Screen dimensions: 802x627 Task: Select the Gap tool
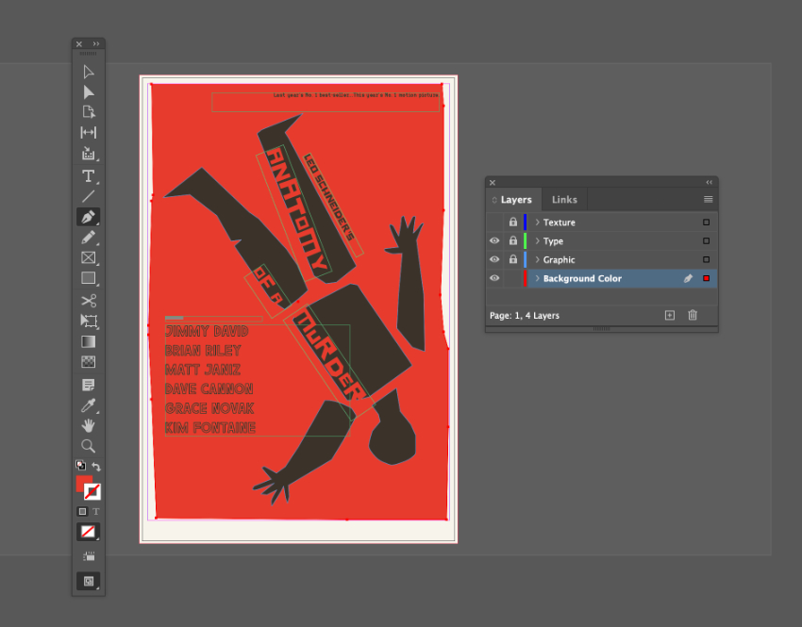click(88, 133)
